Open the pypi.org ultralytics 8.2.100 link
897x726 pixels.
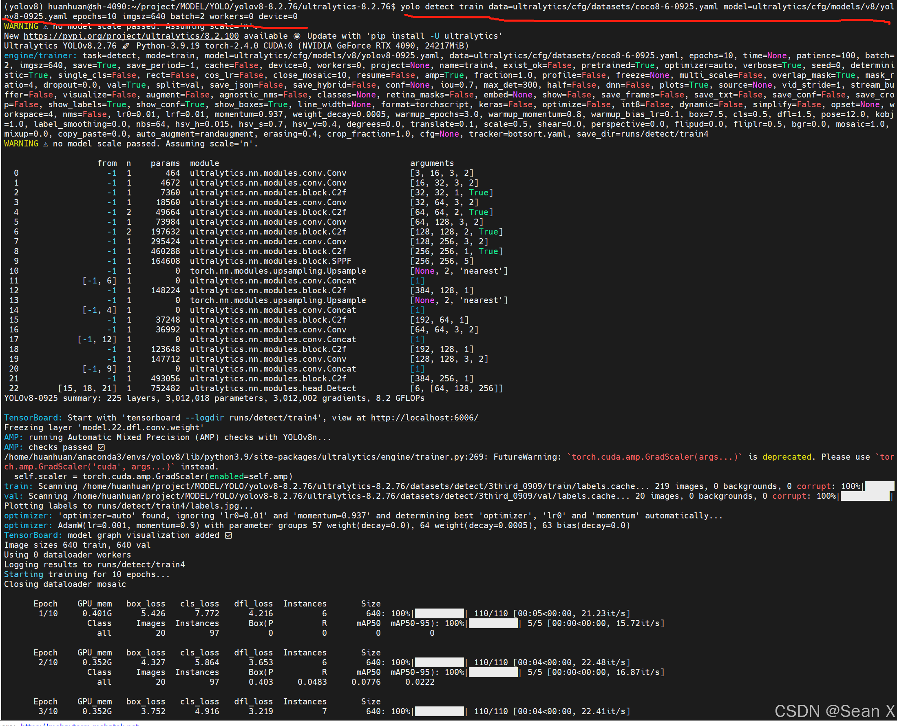point(131,36)
